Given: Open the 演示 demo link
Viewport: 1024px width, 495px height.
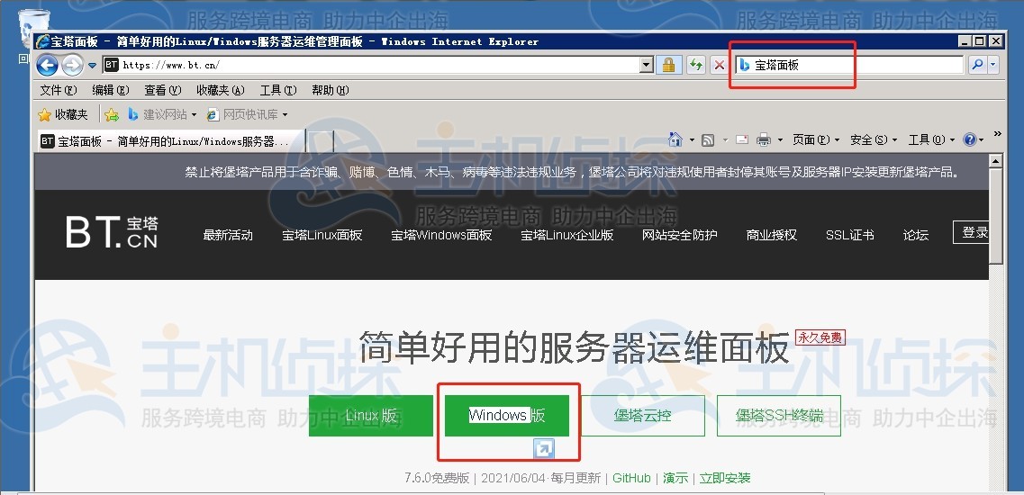Looking at the screenshot, I should 675,478.
